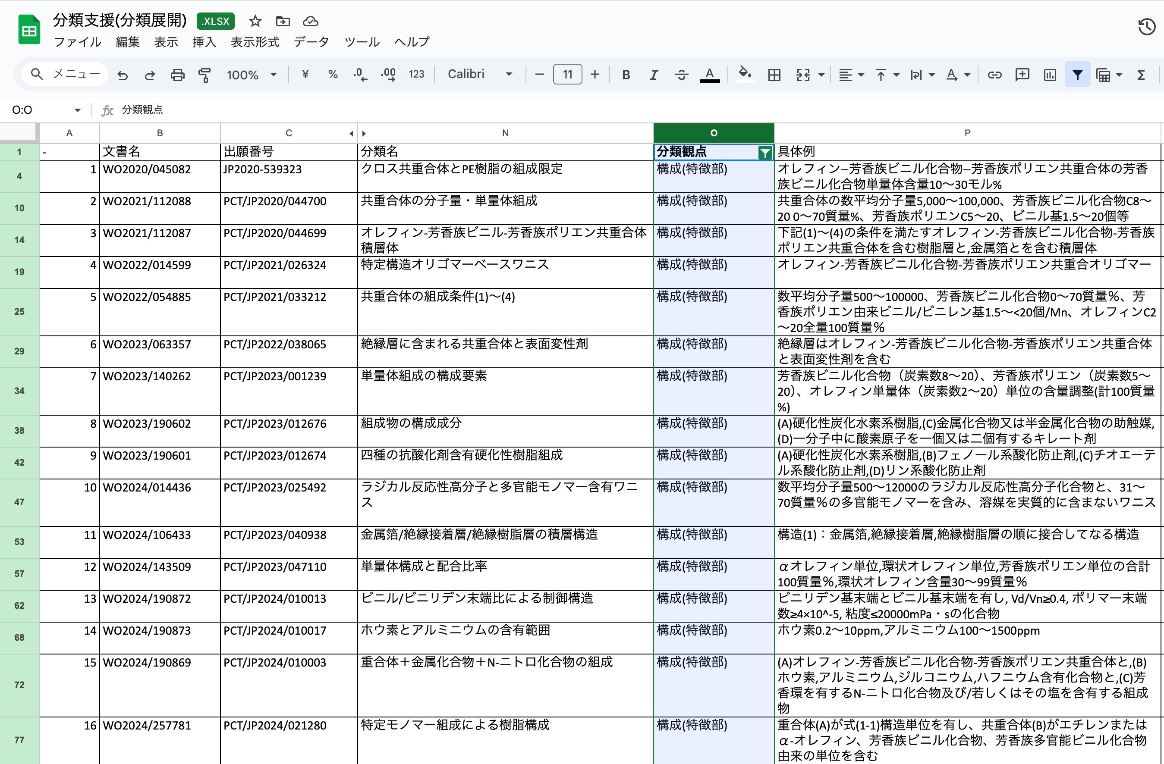The image size is (1164, 764).
Task: Move file to folder icon
Action: pyautogui.click(x=283, y=21)
